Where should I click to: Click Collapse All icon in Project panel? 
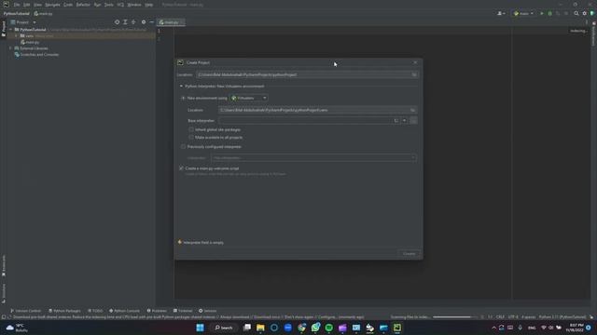pyautogui.click(x=133, y=22)
